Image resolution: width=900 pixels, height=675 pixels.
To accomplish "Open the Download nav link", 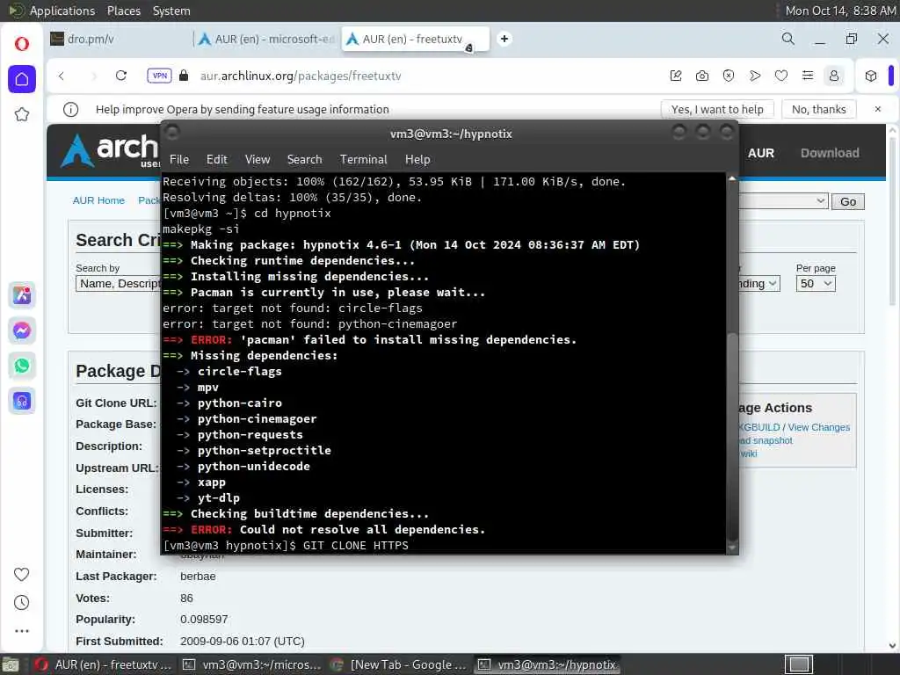I will tap(830, 153).
